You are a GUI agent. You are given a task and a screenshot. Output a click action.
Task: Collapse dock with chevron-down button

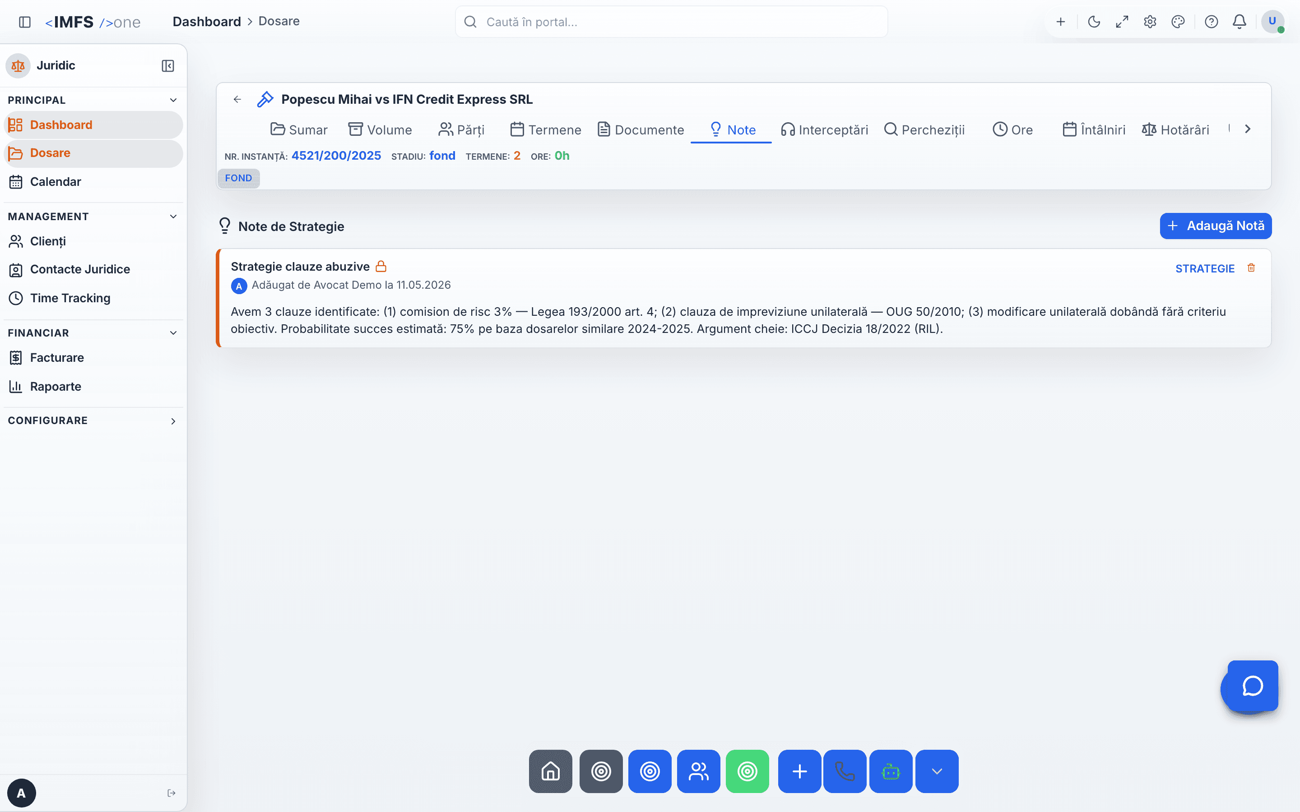click(x=937, y=771)
